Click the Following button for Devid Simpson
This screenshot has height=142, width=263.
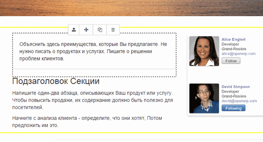click(233, 108)
